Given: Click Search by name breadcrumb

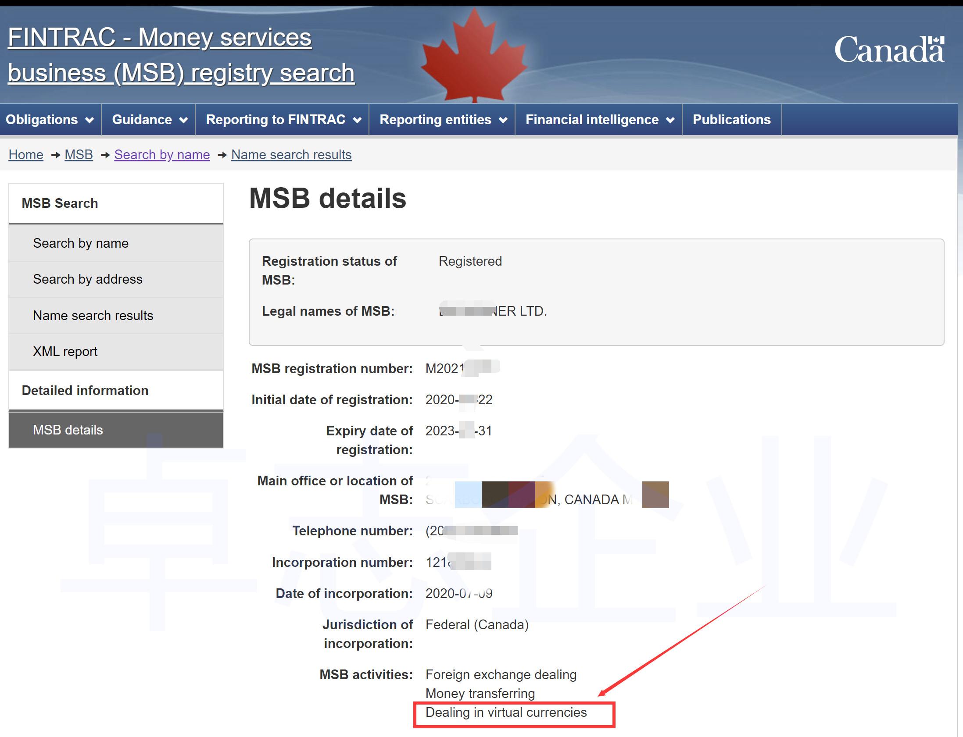Looking at the screenshot, I should [x=162, y=155].
